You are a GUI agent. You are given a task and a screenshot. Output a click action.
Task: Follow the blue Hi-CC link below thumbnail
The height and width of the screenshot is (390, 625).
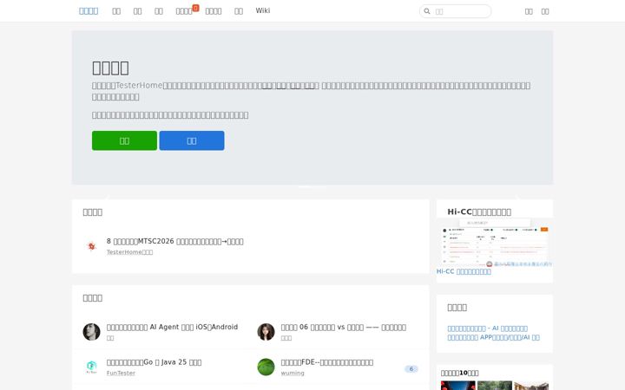click(464, 271)
